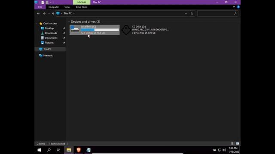Open Task View from the taskbar
Screen dimensions: 275x154
click(58, 150)
